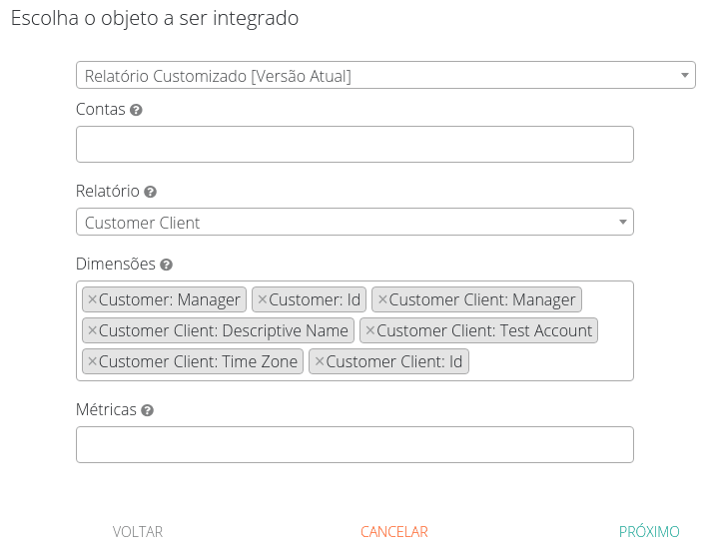Click the arrow of the object selector
Image resolution: width=709 pixels, height=553 pixels.
(x=684, y=76)
